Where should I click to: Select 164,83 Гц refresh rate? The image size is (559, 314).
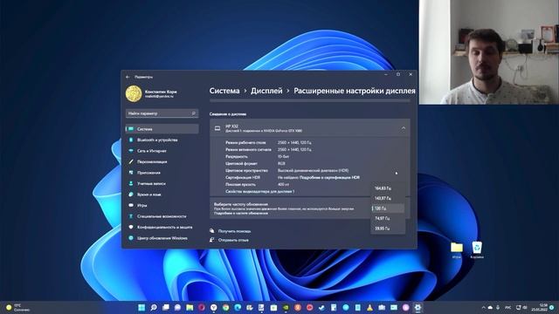point(388,188)
